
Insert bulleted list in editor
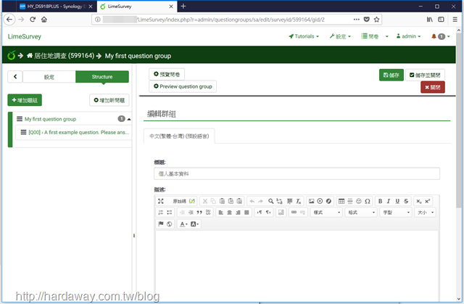(169, 213)
